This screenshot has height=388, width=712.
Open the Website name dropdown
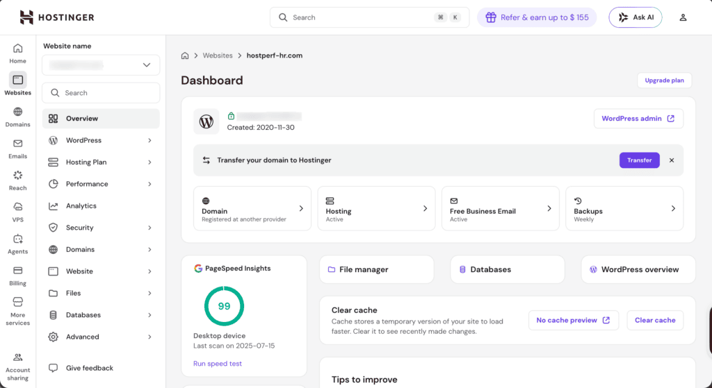click(101, 65)
